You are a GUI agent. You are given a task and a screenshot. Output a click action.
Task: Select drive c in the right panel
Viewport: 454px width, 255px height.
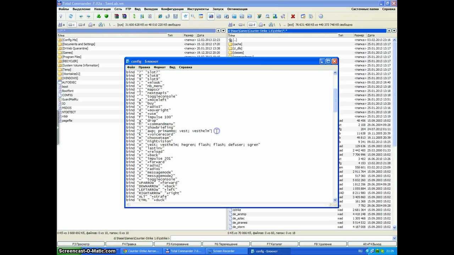pos(242,25)
